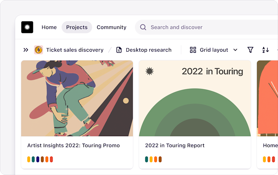Open the Projects tab

tap(77, 27)
